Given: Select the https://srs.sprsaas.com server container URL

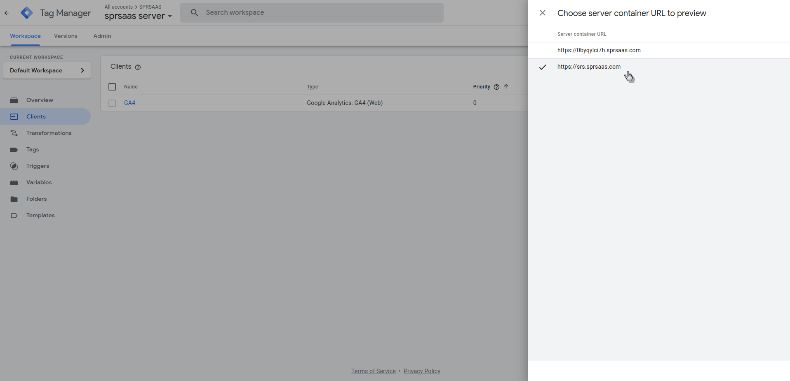Looking at the screenshot, I should pyautogui.click(x=589, y=67).
